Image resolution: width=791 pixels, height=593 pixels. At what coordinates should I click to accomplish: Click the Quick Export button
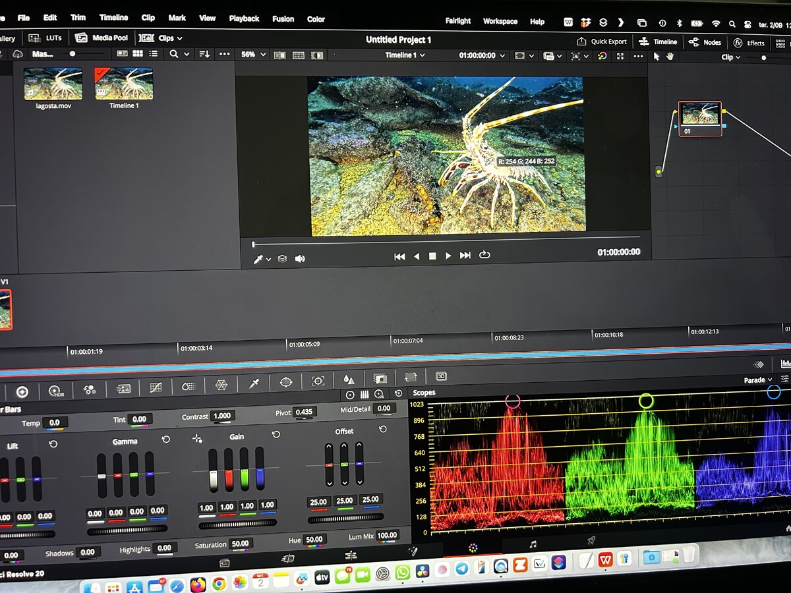(602, 41)
